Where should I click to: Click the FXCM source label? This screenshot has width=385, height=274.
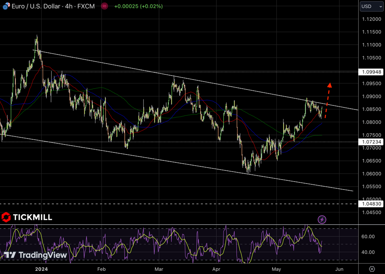click(86, 6)
